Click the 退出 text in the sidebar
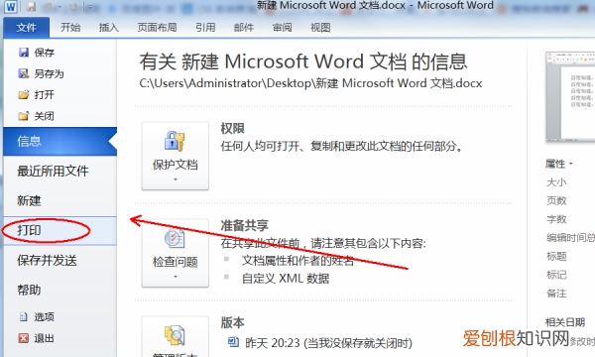 coord(44,338)
